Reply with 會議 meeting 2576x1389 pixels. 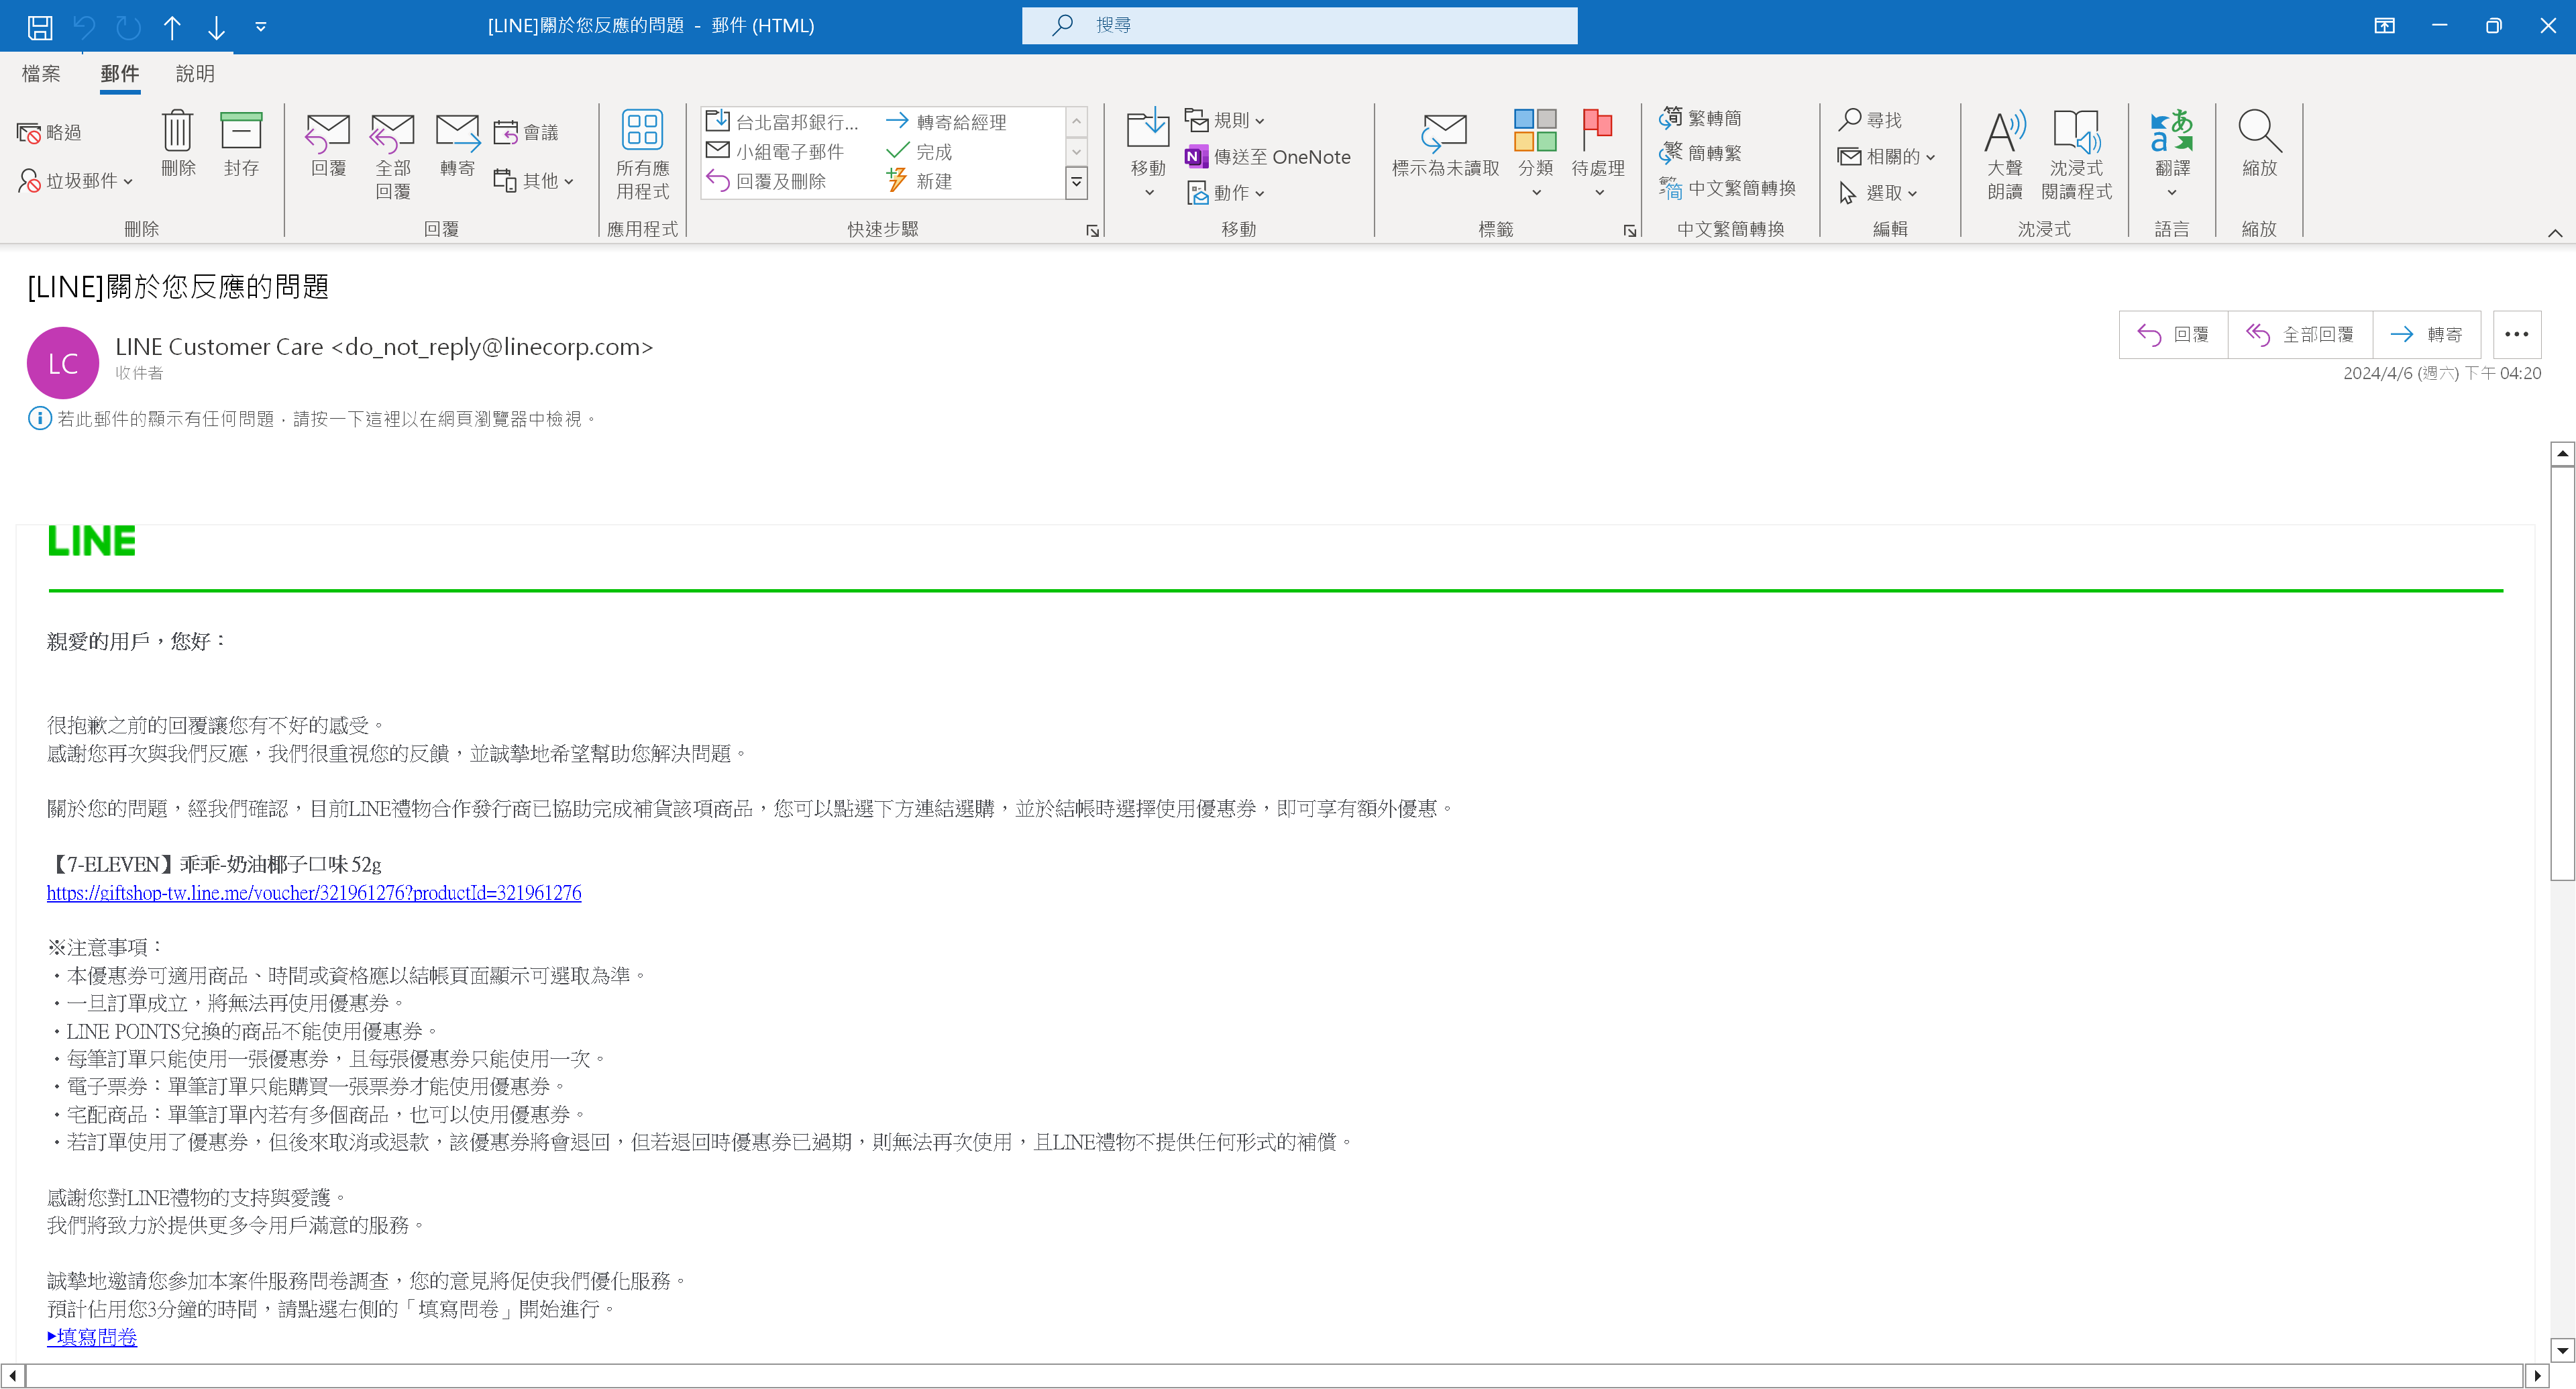pos(526,132)
